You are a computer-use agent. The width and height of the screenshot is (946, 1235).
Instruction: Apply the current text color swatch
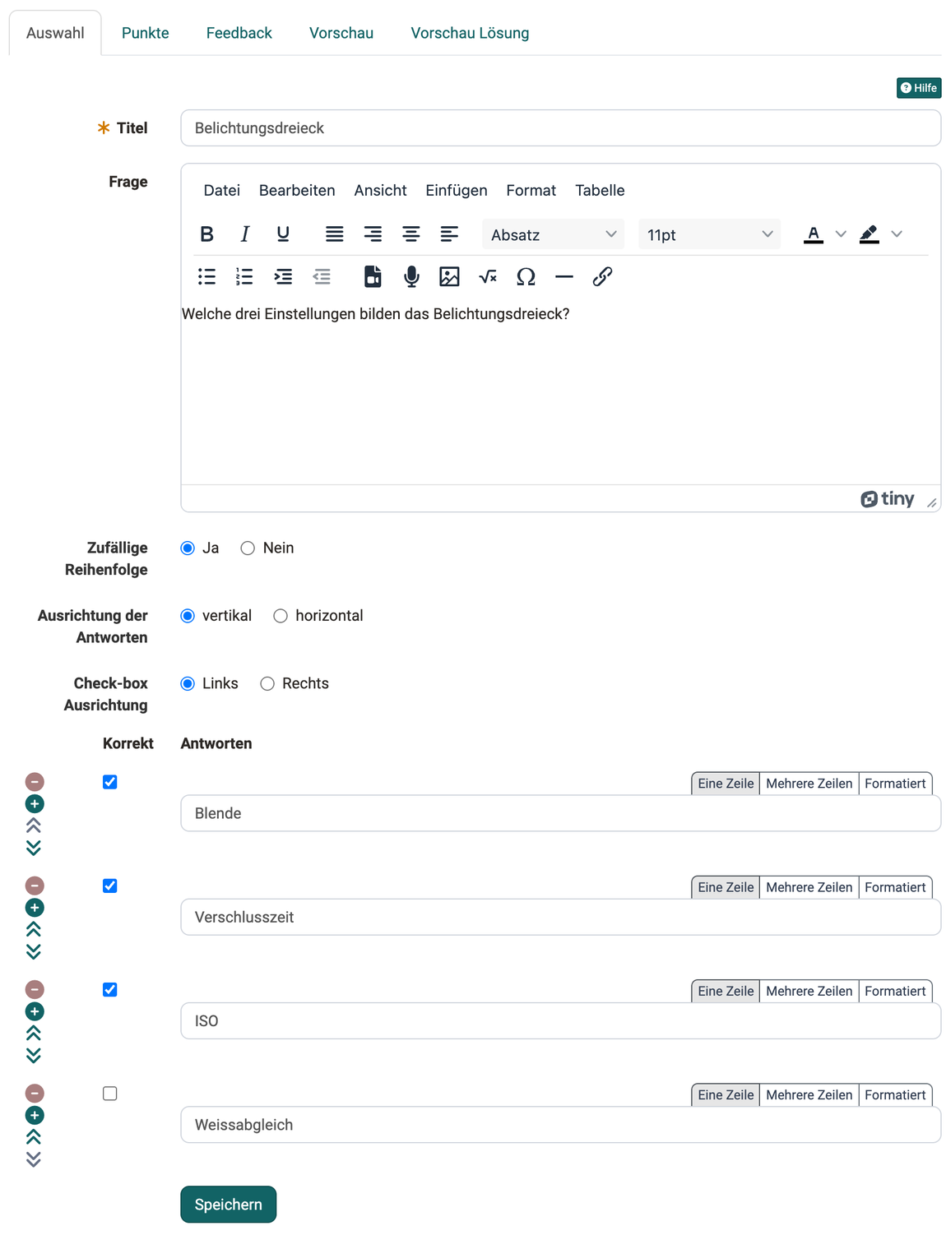pyautogui.click(x=814, y=234)
